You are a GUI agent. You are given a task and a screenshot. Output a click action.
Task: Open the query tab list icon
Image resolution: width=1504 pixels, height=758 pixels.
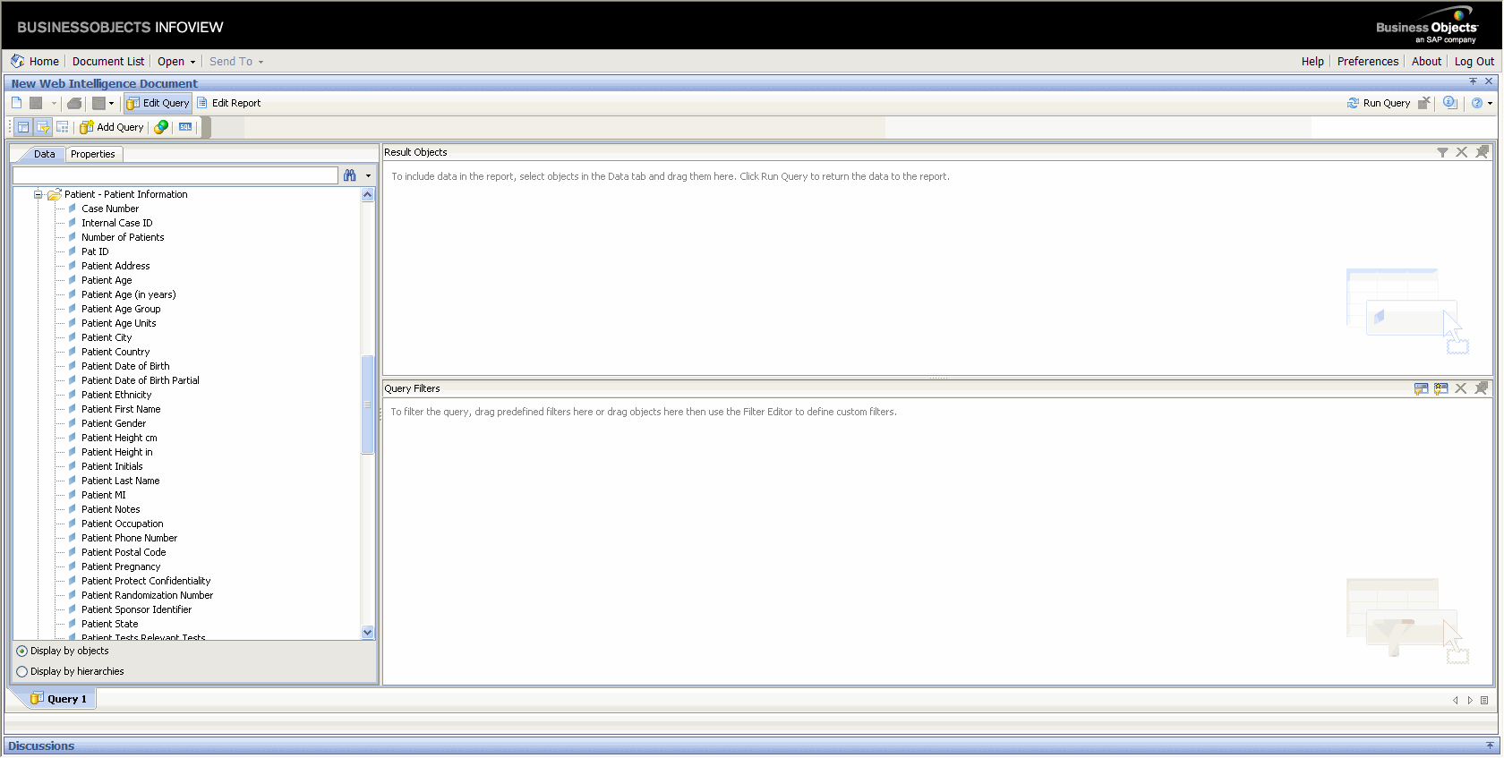click(1484, 701)
